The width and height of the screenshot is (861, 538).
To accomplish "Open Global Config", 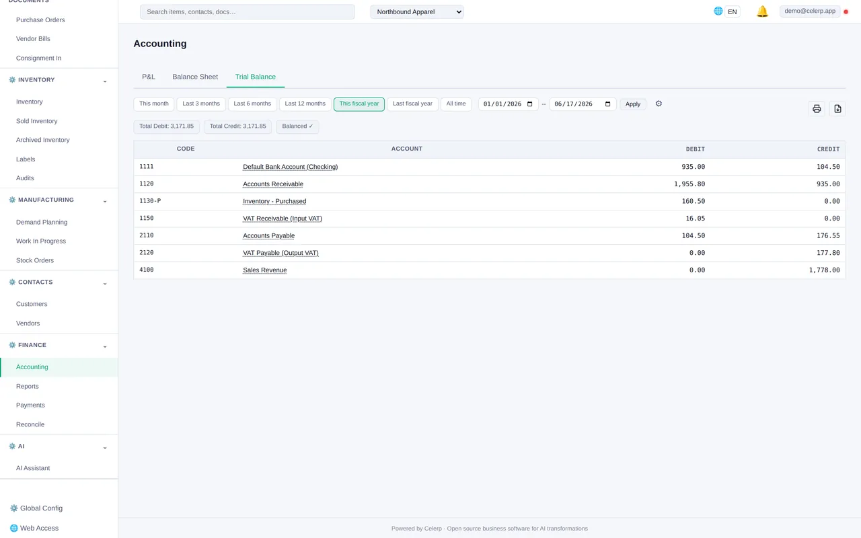I will tap(36, 508).
